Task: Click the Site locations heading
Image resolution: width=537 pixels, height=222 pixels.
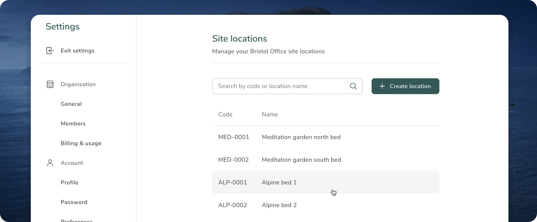Action: pos(240,38)
